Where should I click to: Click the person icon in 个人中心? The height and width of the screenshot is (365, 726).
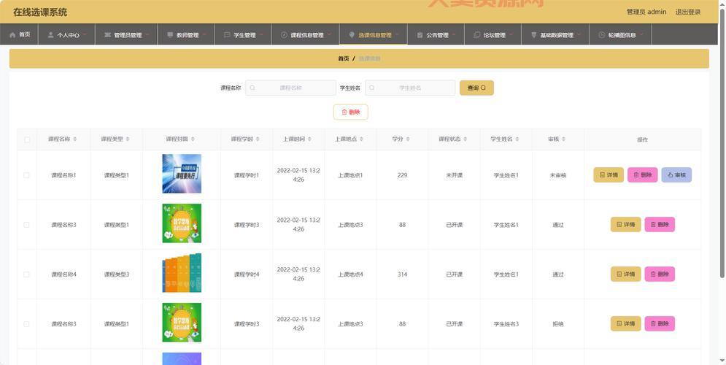pyautogui.click(x=50, y=35)
